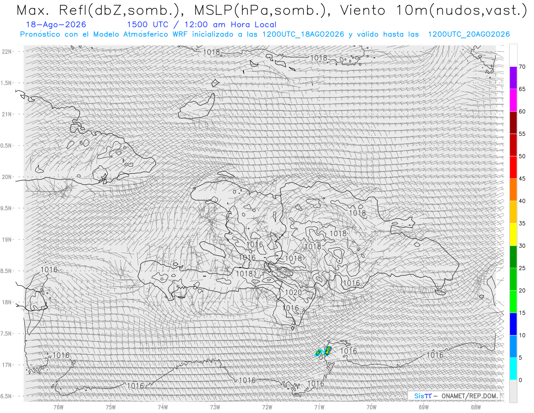Click the "76W" longitude label
The image size is (534, 413).
(58, 407)
